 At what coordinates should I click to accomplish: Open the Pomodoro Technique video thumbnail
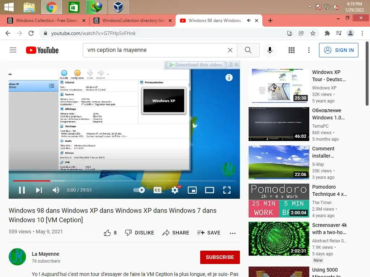point(279,201)
